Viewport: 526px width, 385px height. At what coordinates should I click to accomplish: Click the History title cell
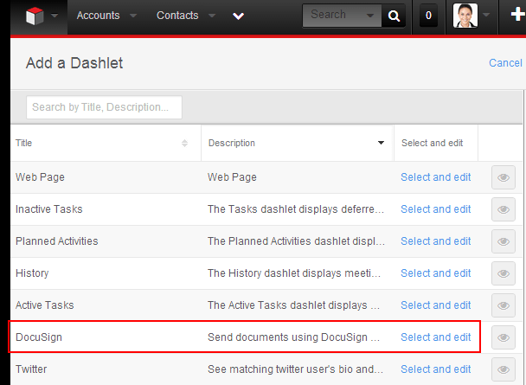click(x=32, y=273)
